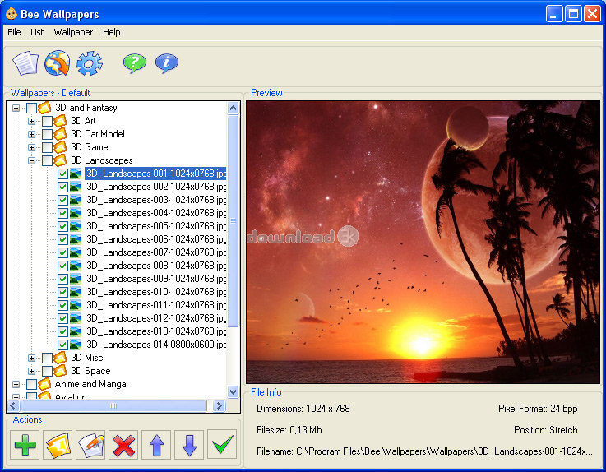Click the red X delete action
606x472 pixels.
(123, 445)
